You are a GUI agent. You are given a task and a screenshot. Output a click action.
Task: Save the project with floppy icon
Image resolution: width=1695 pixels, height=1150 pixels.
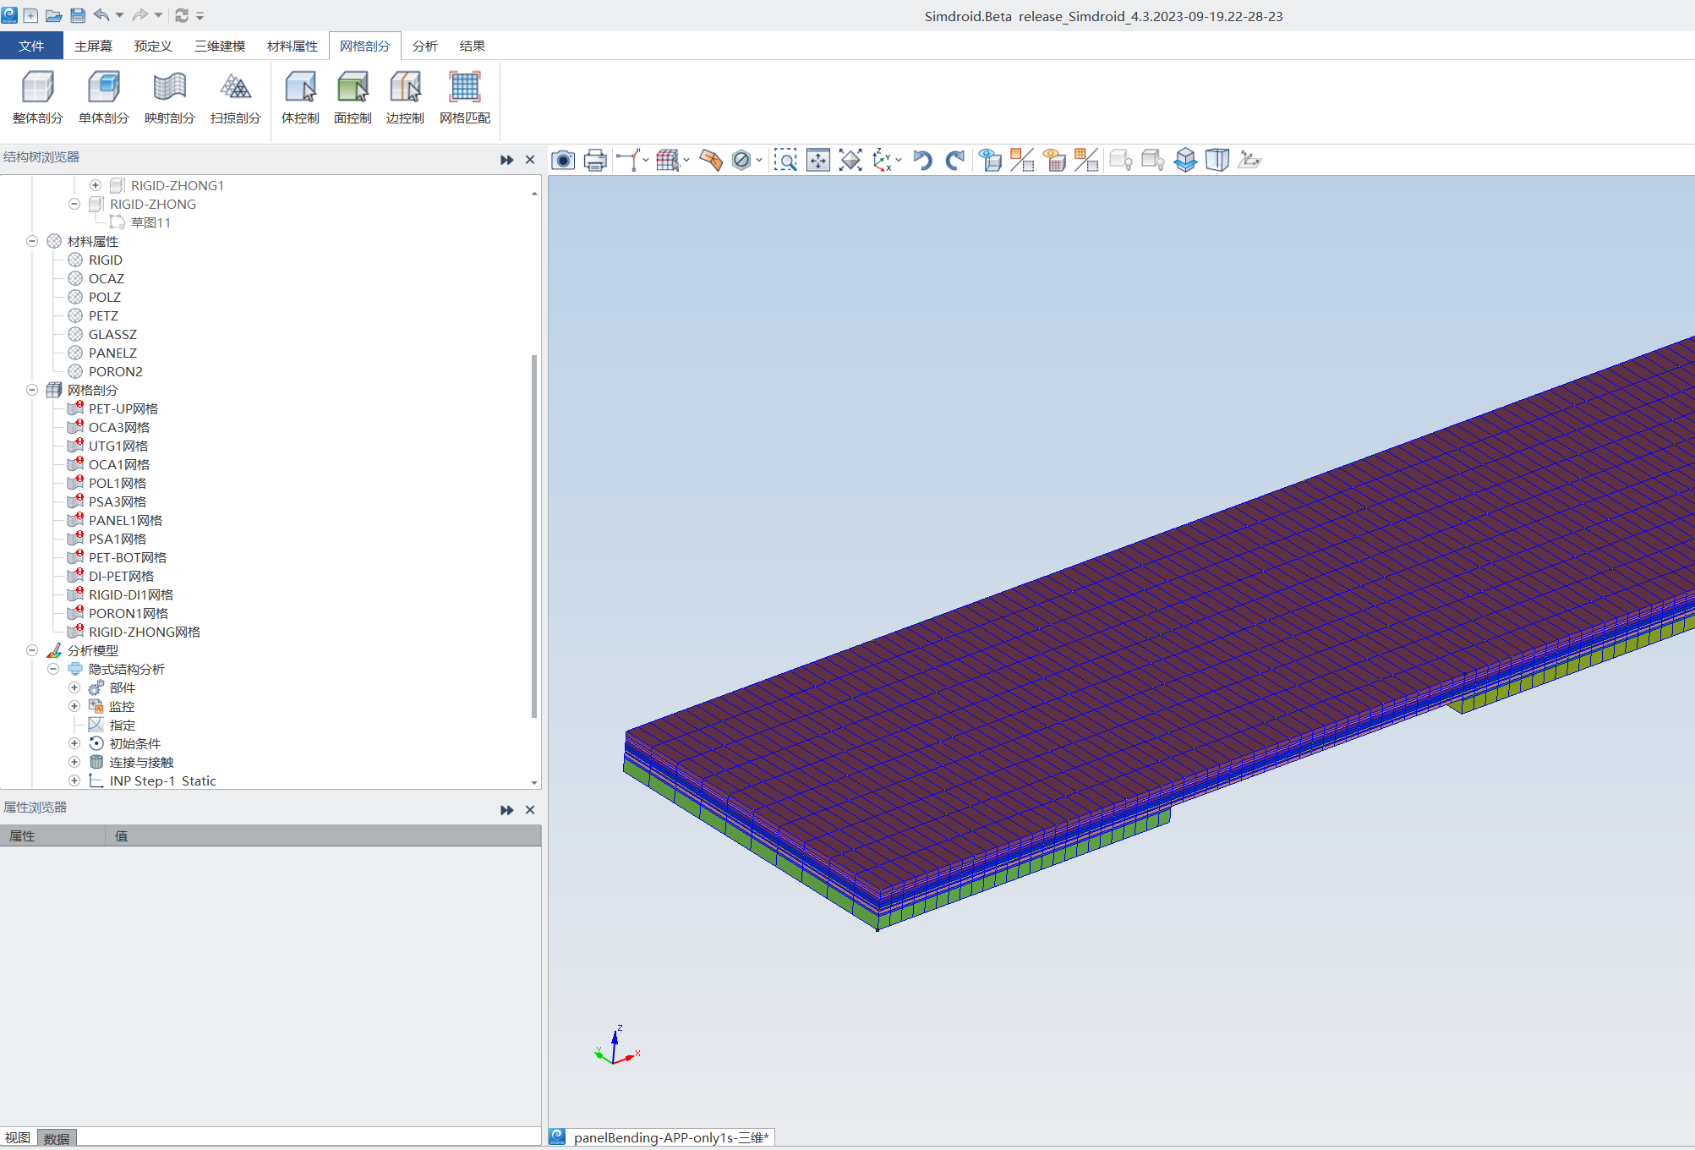pos(77,15)
